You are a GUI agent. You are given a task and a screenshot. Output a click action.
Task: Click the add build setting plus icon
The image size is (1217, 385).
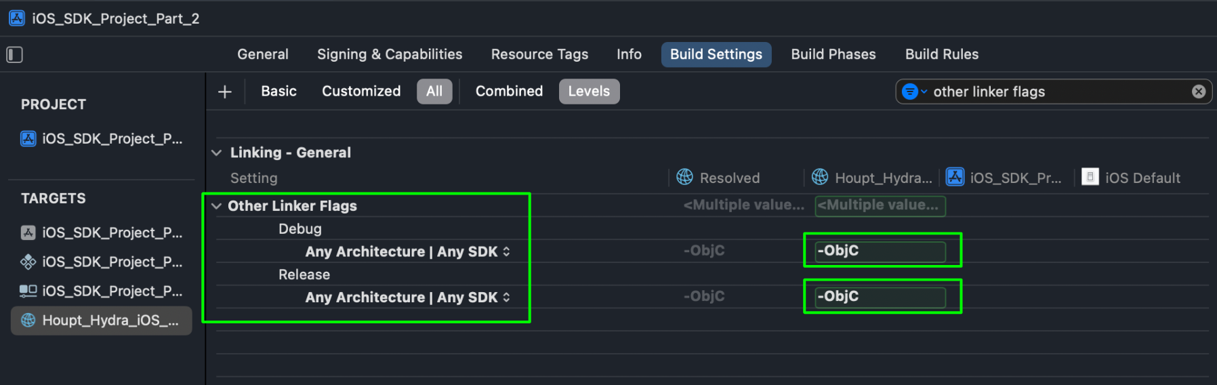225,92
